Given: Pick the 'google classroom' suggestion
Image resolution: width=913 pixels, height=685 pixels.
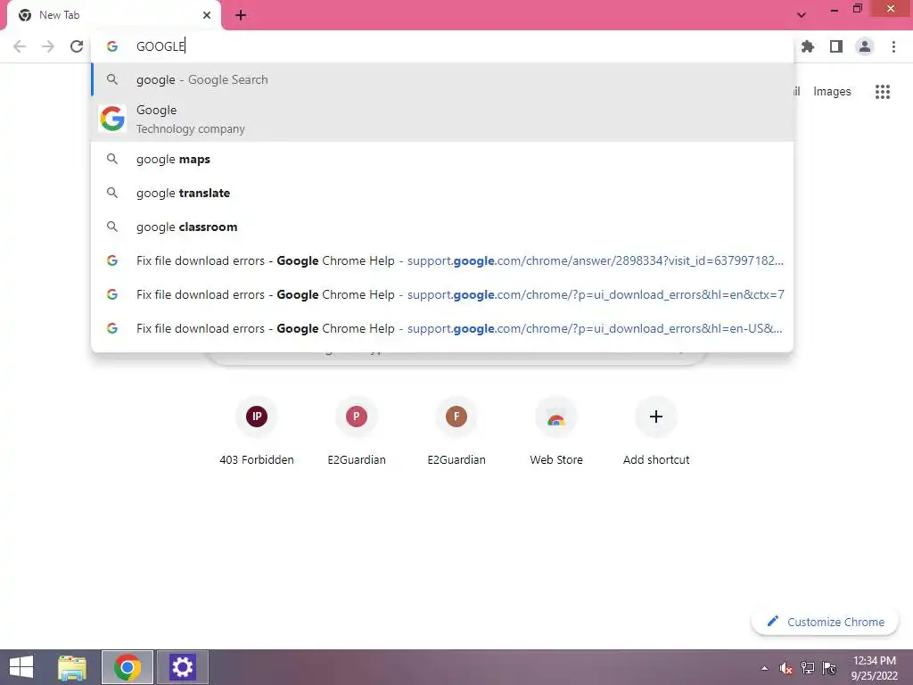Looking at the screenshot, I should click(442, 227).
